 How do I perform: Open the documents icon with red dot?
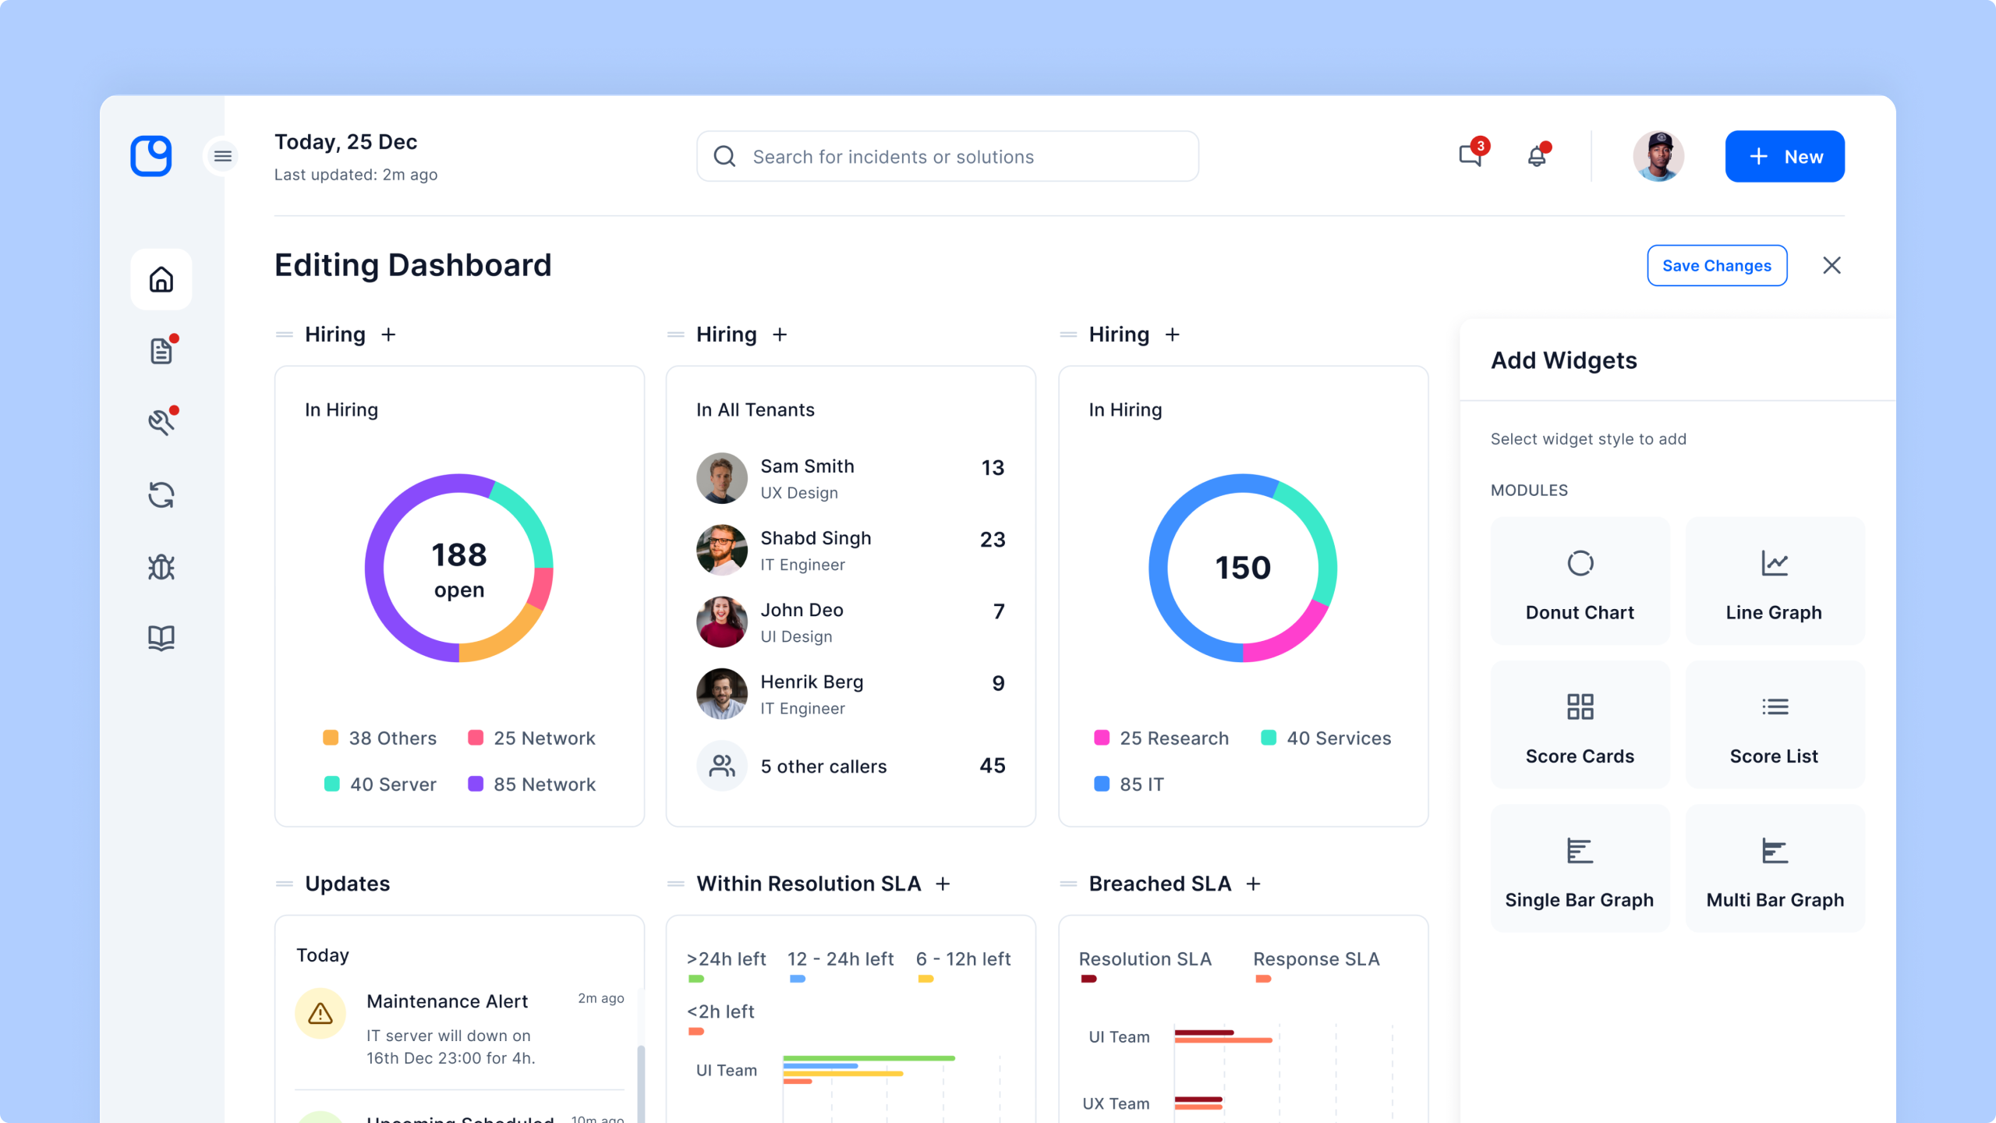point(161,351)
